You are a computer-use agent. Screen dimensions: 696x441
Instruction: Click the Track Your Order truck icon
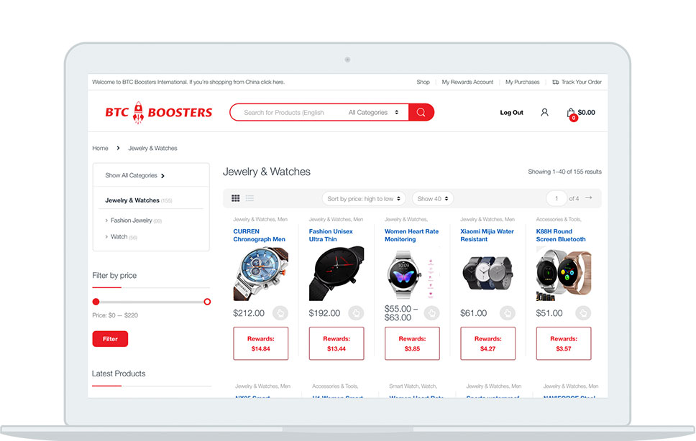click(555, 82)
